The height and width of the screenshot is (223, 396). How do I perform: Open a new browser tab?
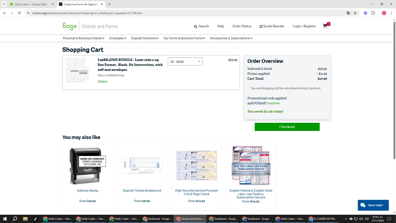point(109,4)
